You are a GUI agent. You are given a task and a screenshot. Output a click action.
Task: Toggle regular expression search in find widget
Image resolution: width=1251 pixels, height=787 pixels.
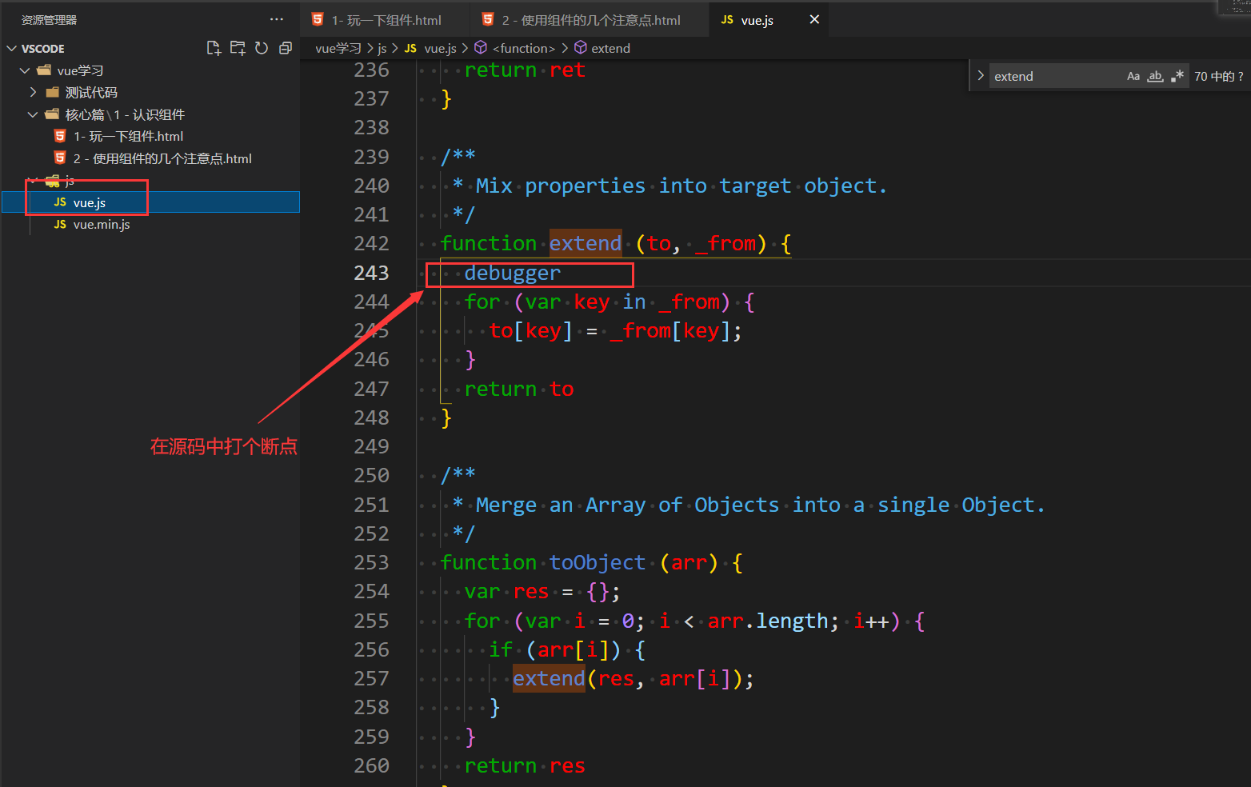[x=1177, y=76]
